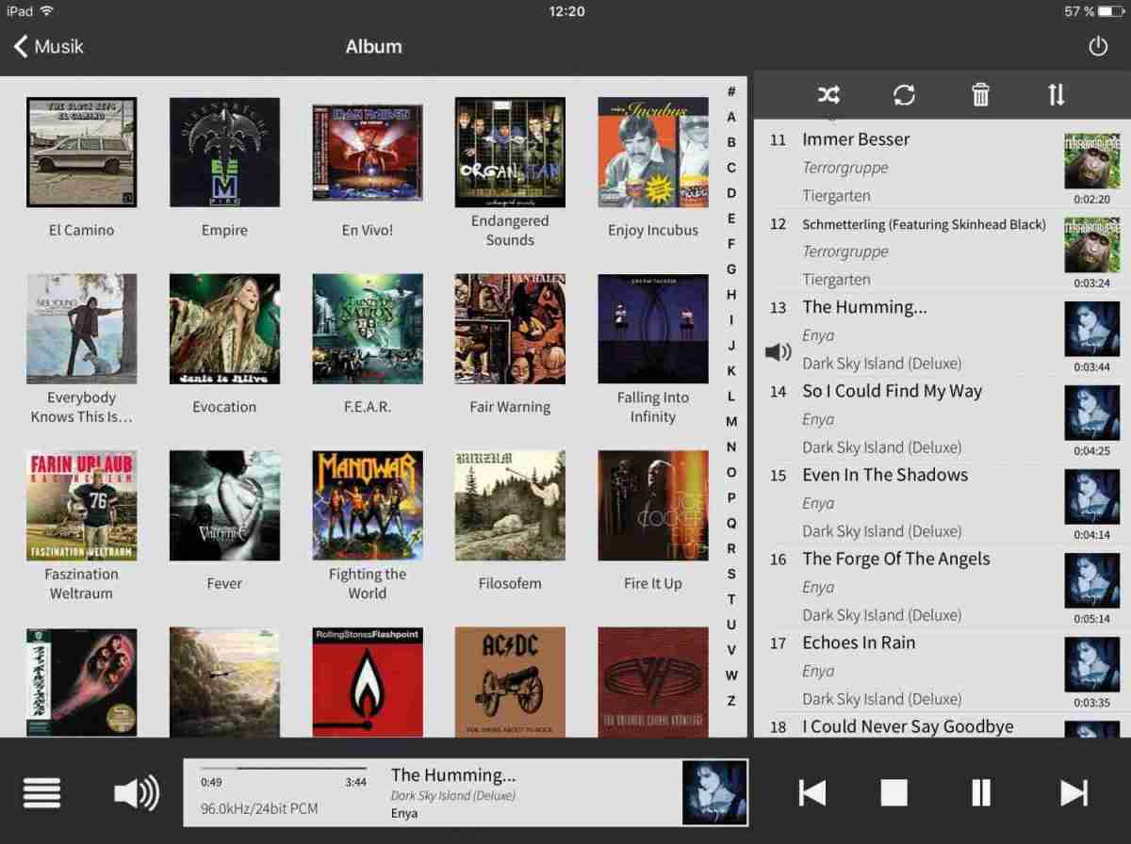Viewport: 1131px width, 844px height.
Task: Play Even In The Shadows
Action: [942, 502]
